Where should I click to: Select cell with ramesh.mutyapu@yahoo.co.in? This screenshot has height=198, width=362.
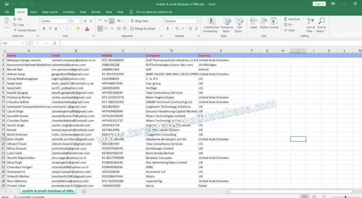pyautogui.click(x=76, y=60)
